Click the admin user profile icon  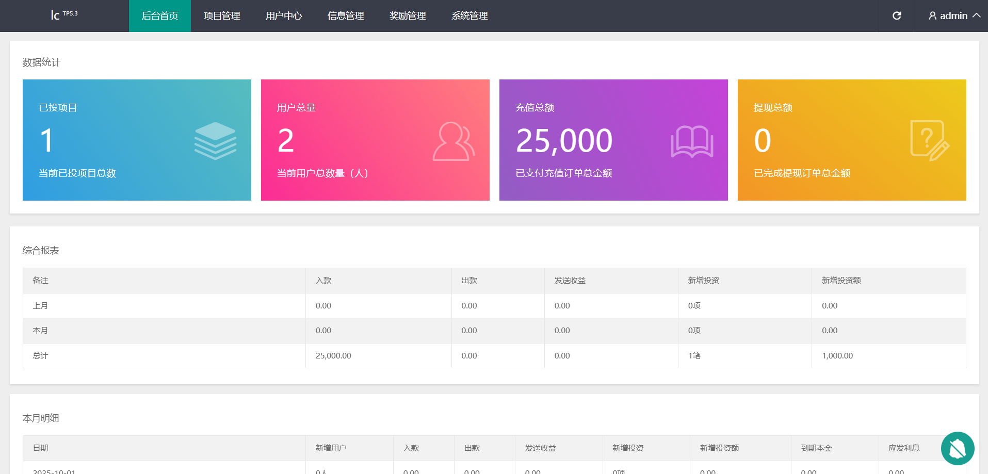tap(932, 16)
